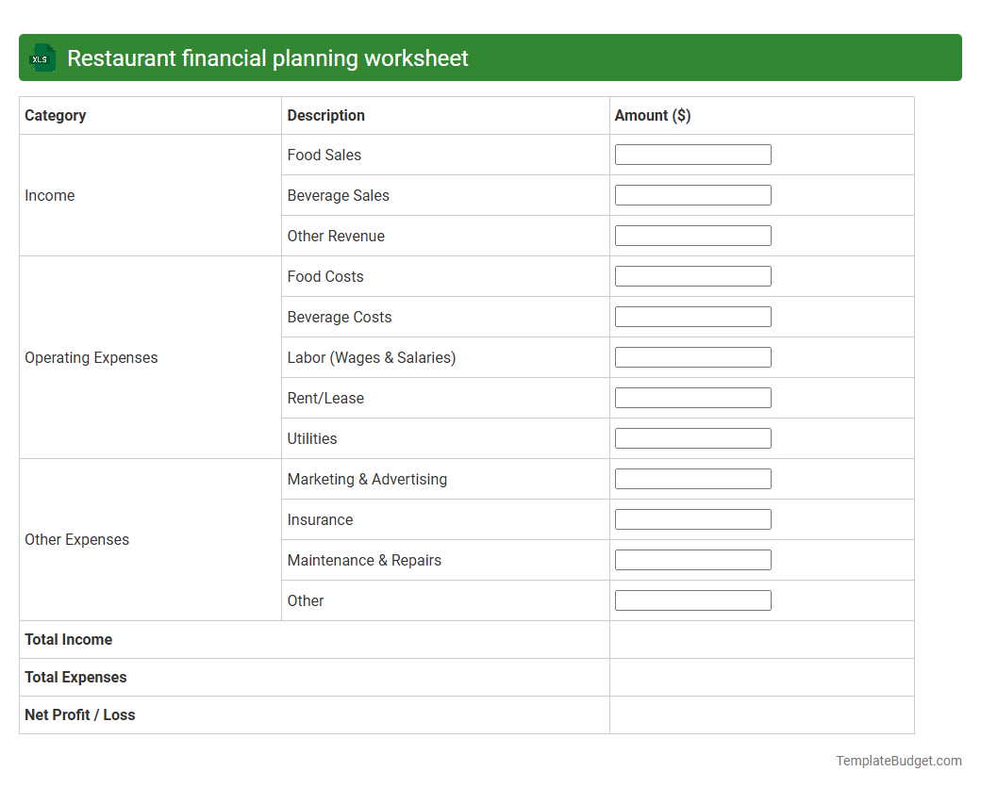981x788 pixels.
Task: Click the Food Costs amount box
Action: click(692, 275)
